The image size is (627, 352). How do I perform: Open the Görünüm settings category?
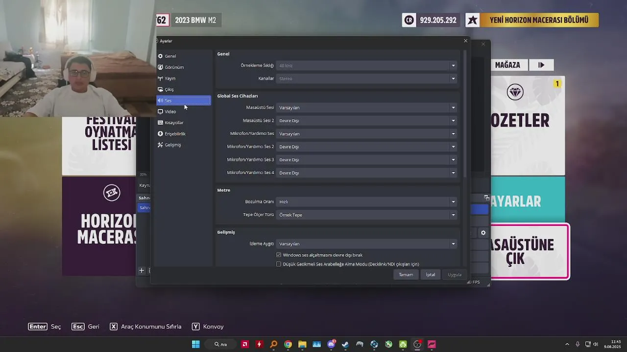[183, 67]
